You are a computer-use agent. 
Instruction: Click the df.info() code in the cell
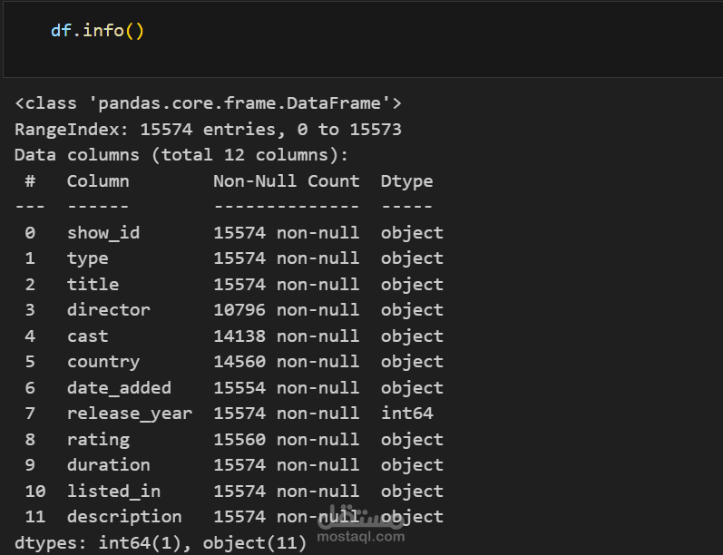pos(97,31)
